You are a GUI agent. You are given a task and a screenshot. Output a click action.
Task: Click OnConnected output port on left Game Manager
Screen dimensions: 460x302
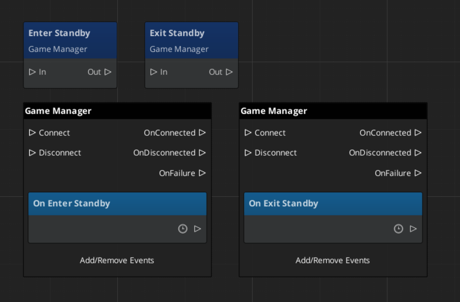202,133
